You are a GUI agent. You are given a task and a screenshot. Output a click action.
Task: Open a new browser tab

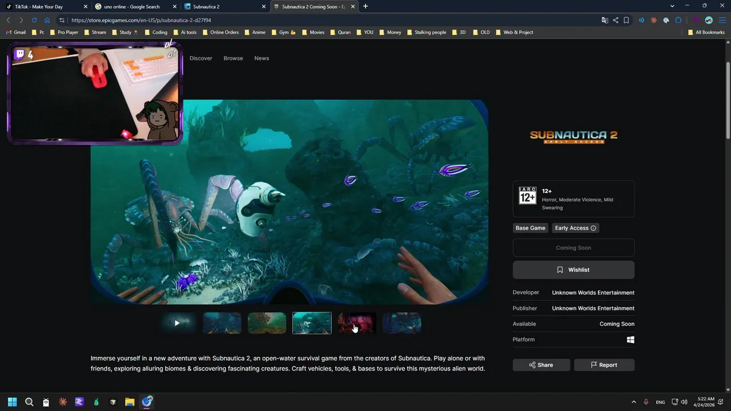pos(365,6)
